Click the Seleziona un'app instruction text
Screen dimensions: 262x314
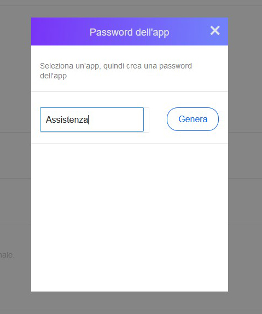pos(116,71)
